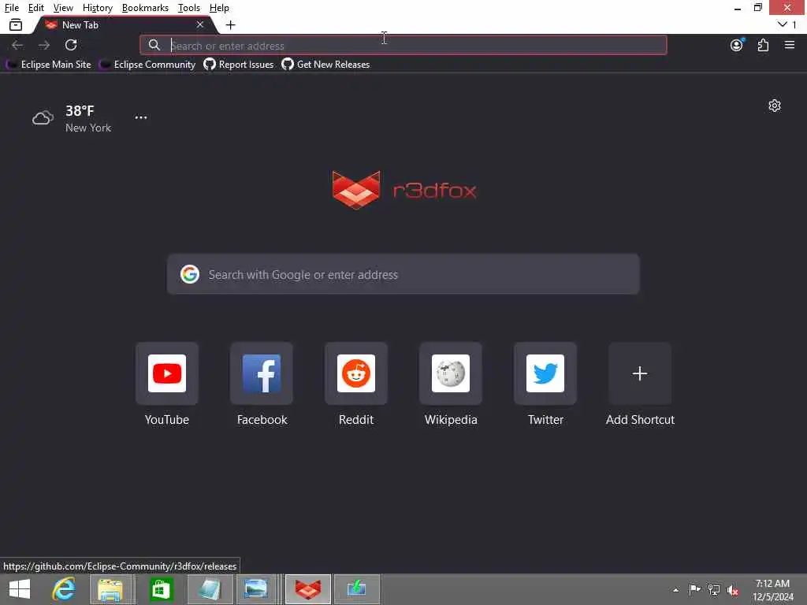Open the notebook taskbar icon
The width and height of the screenshot is (807, 605).
(x=210, y=589)
